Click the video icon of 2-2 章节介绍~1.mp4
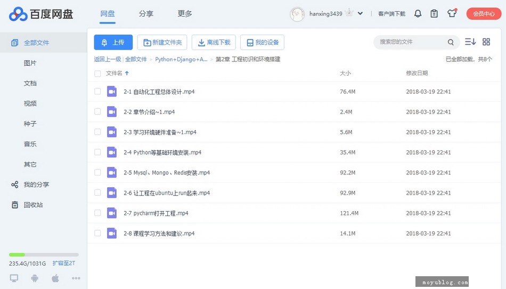This screenshot has width=506, height=289. coord(112,112)
